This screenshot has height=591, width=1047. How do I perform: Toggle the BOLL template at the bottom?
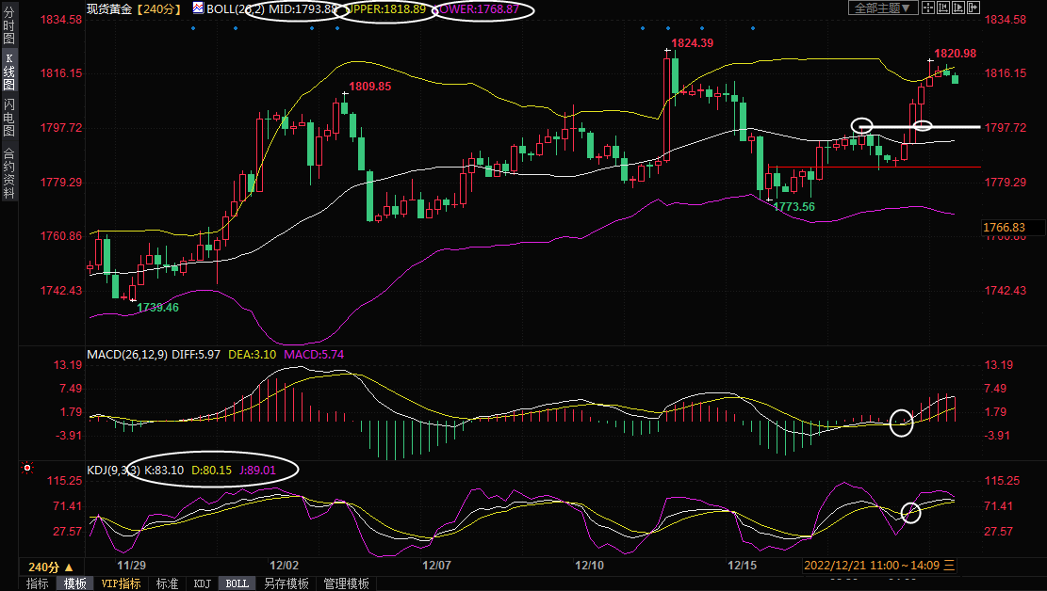tap(237, 583)
